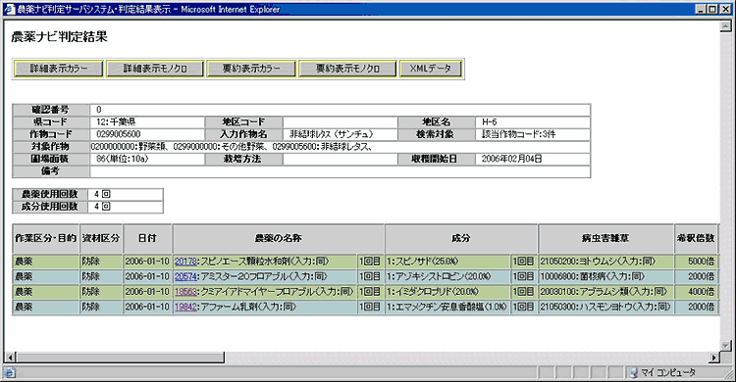Open 要約表示モノクロ view
The height and width of the screenshot is (382, 736).
347,69
